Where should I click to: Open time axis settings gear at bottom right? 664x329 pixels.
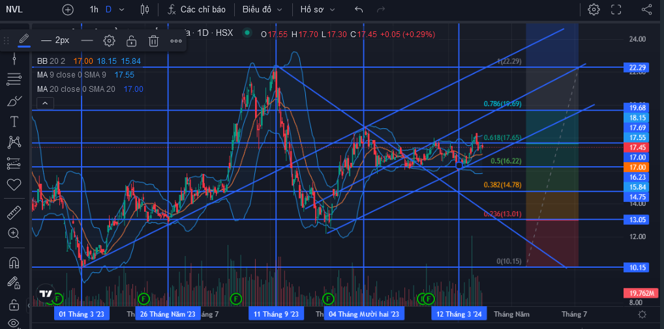point(642,315)
